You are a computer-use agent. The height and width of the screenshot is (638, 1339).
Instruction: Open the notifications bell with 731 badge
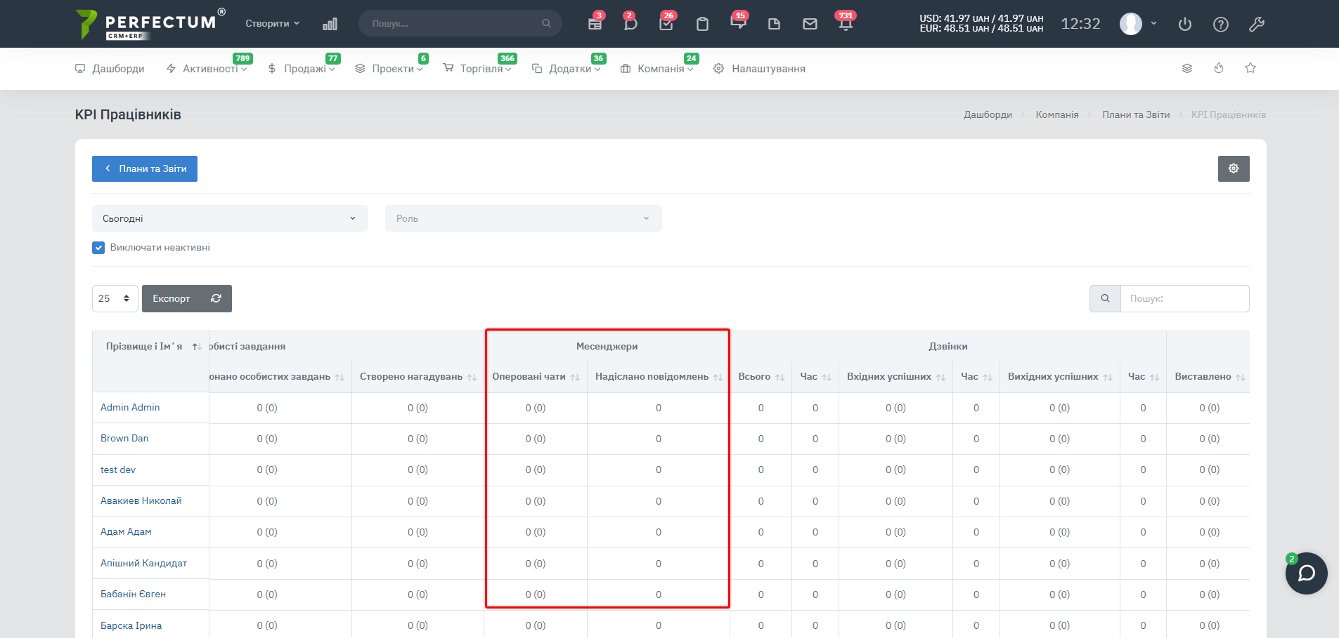coord(845,24)
